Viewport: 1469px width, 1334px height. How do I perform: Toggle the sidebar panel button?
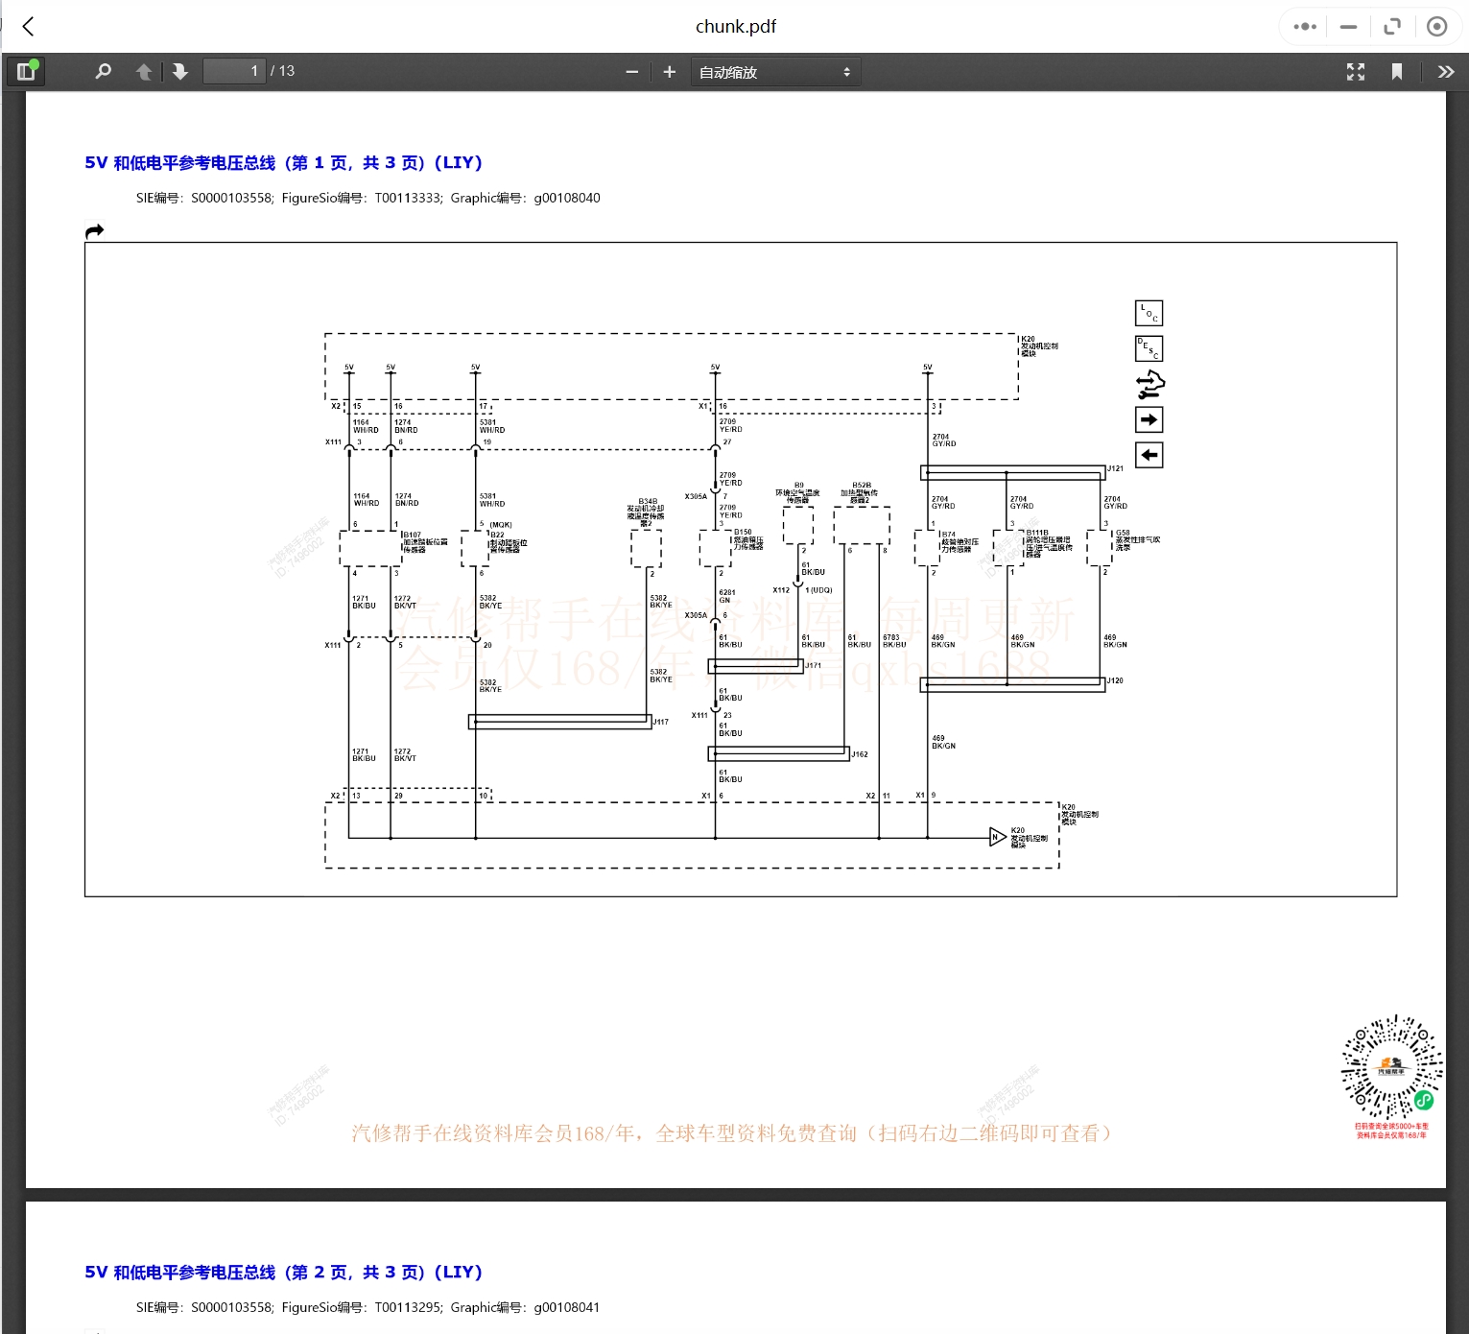click(26, 71)
